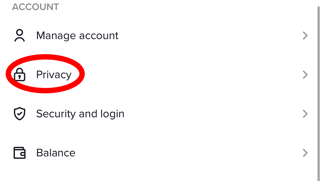Screen dimensions: 322x181
Task: Expand Manage account using its chevron arrow
Action: tap(305, 36)
